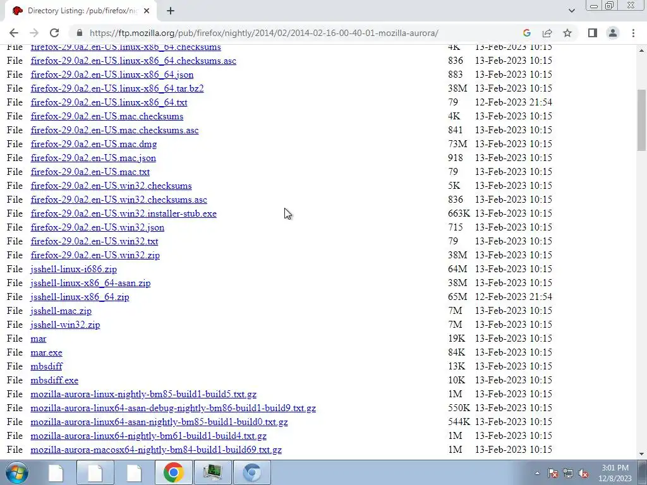Reload the directory listing page

[54, 33]
